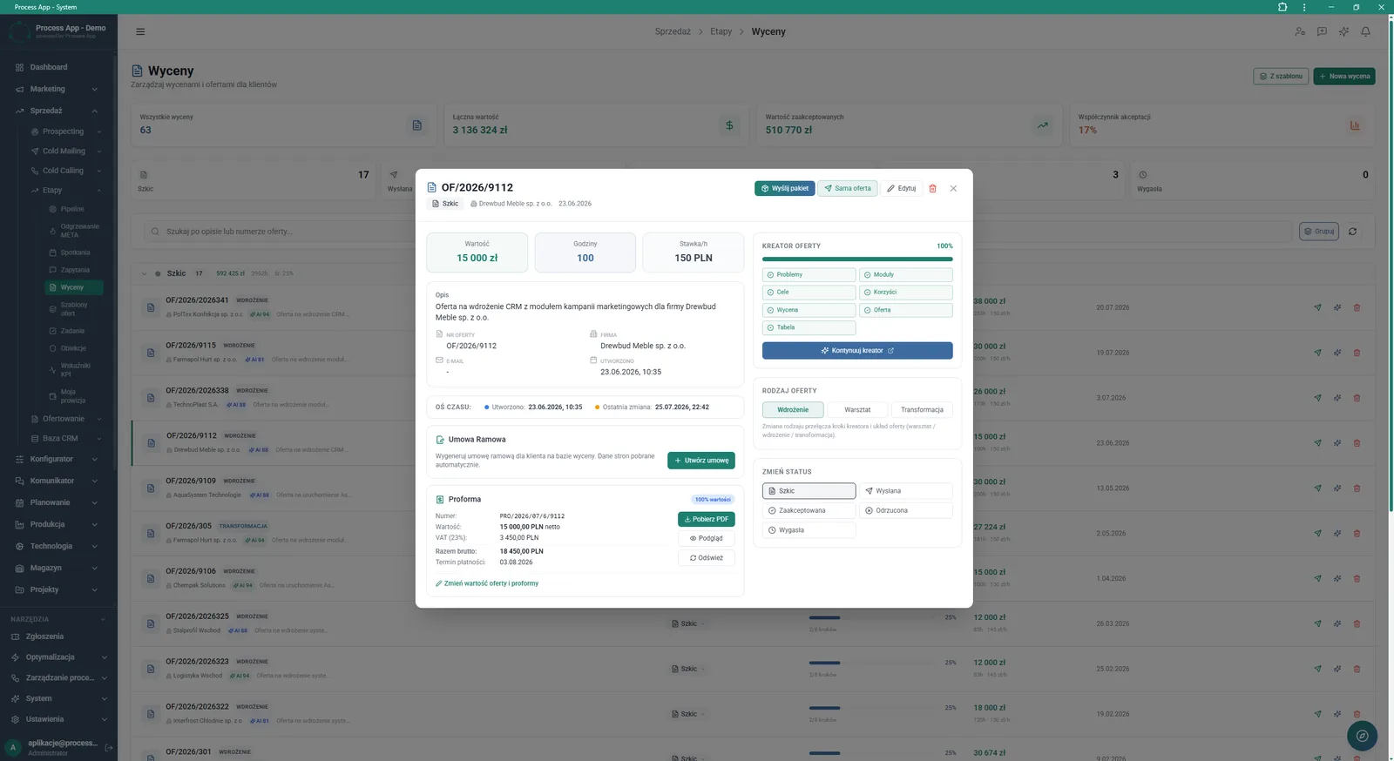Expand the Prospecting submenu

click(65, 131)
